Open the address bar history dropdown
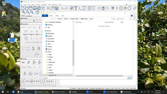Image resolution: width=167 pixels, height=94 pixels. [112, 19]
